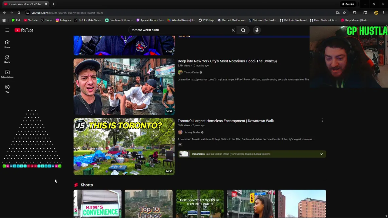Open Shorts in the sidebar
Image resolution: width=388 pixels, height=218 pixels.
tap(7, 59)
